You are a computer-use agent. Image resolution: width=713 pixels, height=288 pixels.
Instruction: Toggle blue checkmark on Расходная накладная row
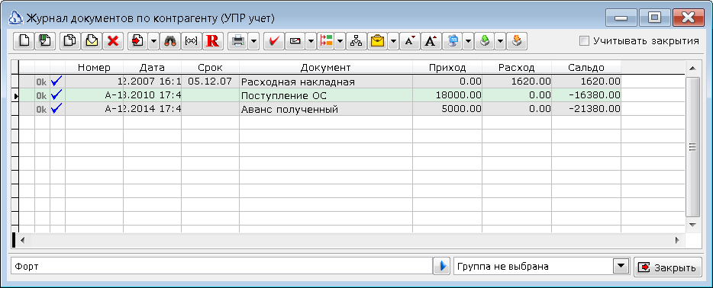pyautogui.click(x=57, y=82)
